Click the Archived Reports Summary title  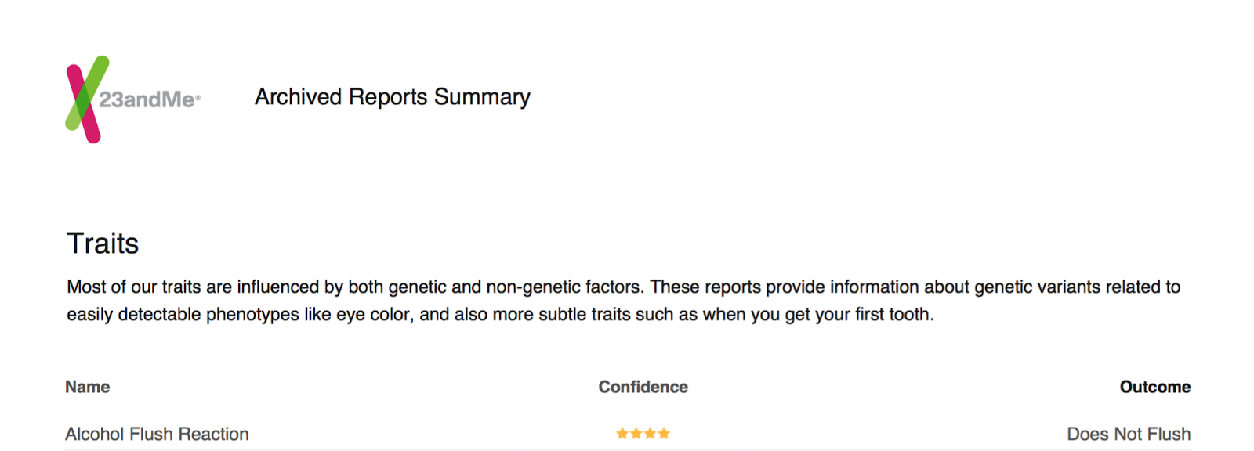pos(393,97)
